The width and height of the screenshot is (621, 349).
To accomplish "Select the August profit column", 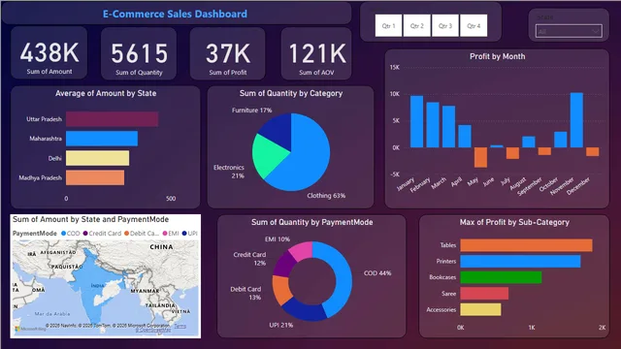I will pos(529,143).
